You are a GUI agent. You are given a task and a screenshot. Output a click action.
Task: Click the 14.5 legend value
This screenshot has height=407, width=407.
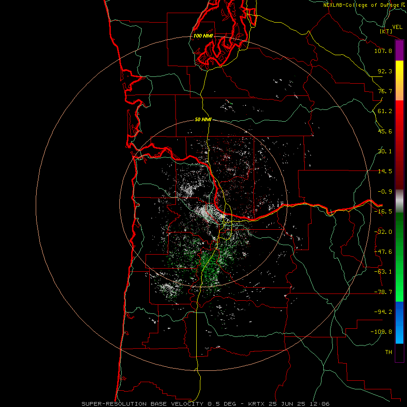(x=385, y=171)
